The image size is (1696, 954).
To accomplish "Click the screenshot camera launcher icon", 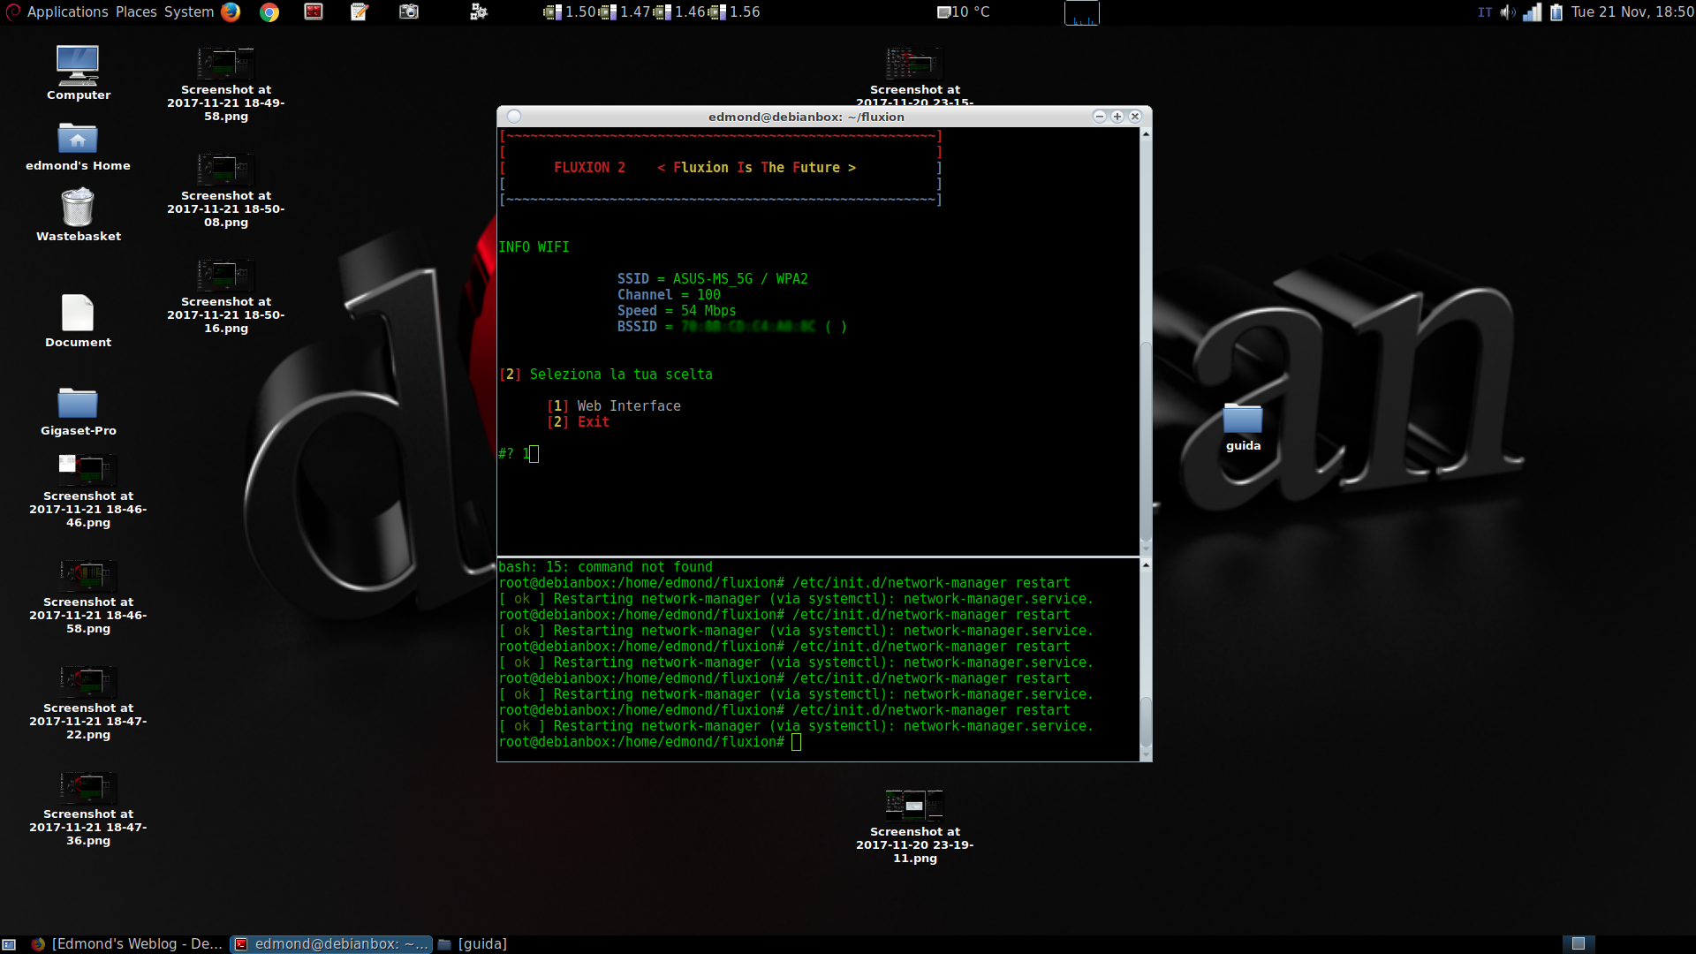I will click(408, 11).
